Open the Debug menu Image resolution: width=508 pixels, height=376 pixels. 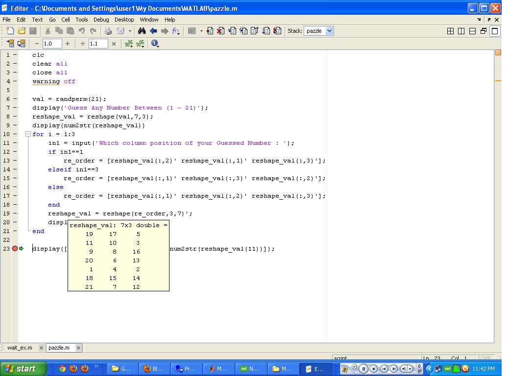(101, 20)
